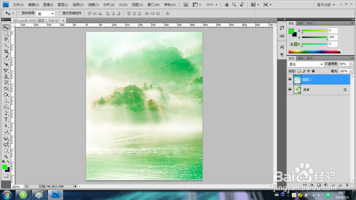Open the Color panel options menu
This screenshot has height=200, width=356.
(352, 23)
